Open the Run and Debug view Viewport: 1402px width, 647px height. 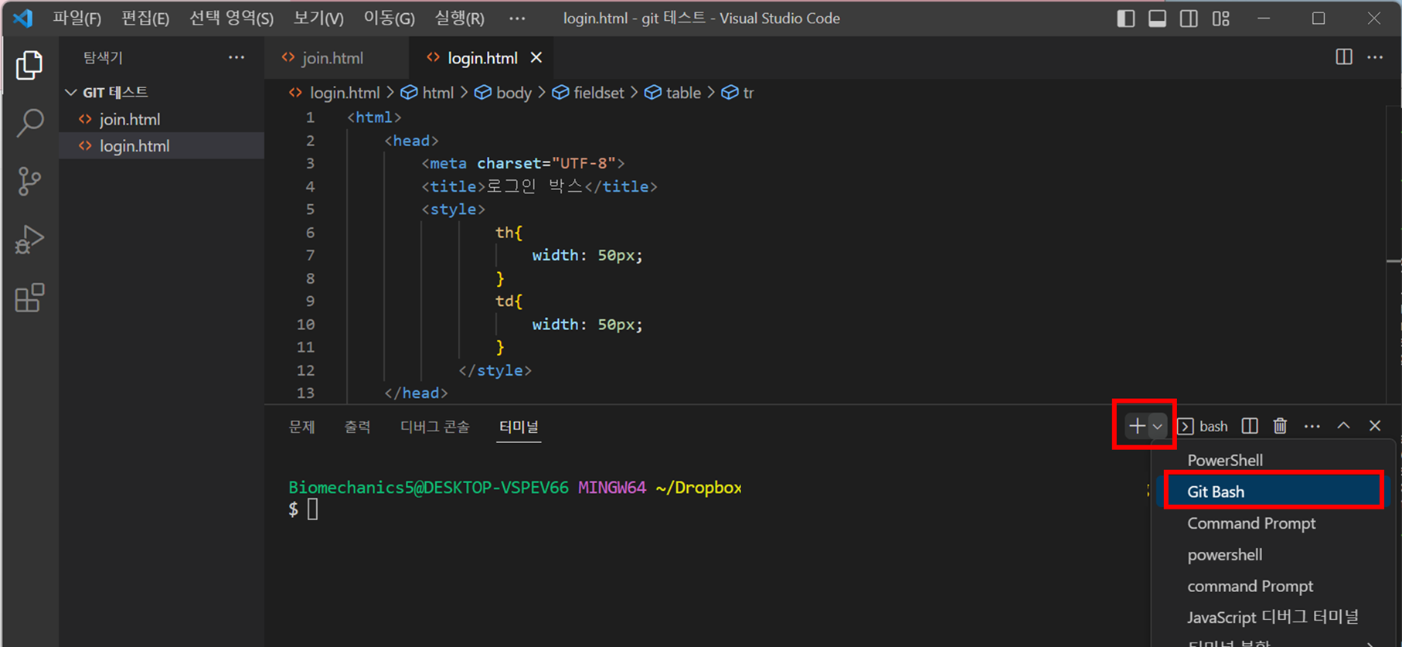pos(29,240)
